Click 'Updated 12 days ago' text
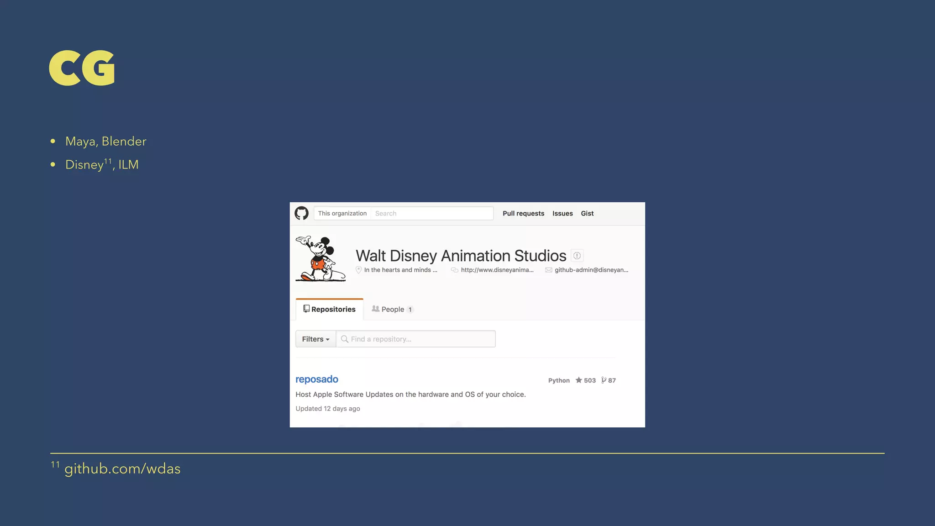935x526 pixels. [x=328, y=409]
